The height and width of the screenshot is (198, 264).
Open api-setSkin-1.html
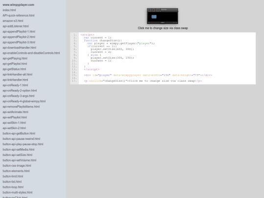pyautogui.click(x=14, y=123)
